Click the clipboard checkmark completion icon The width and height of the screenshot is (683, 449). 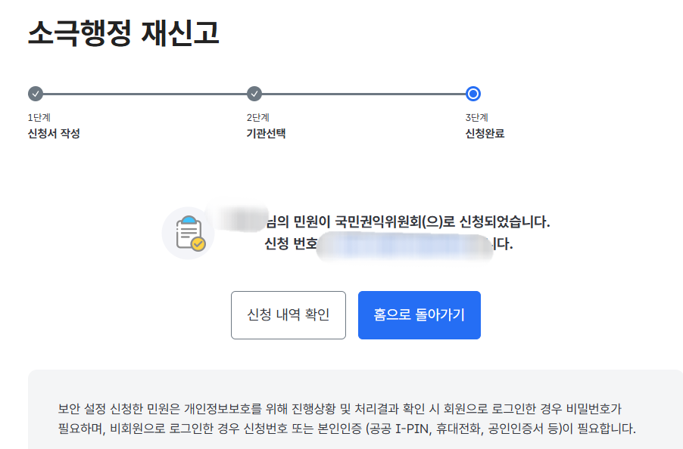[x=189, y=234]
